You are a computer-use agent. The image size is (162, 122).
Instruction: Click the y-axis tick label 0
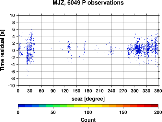[14, 50]
